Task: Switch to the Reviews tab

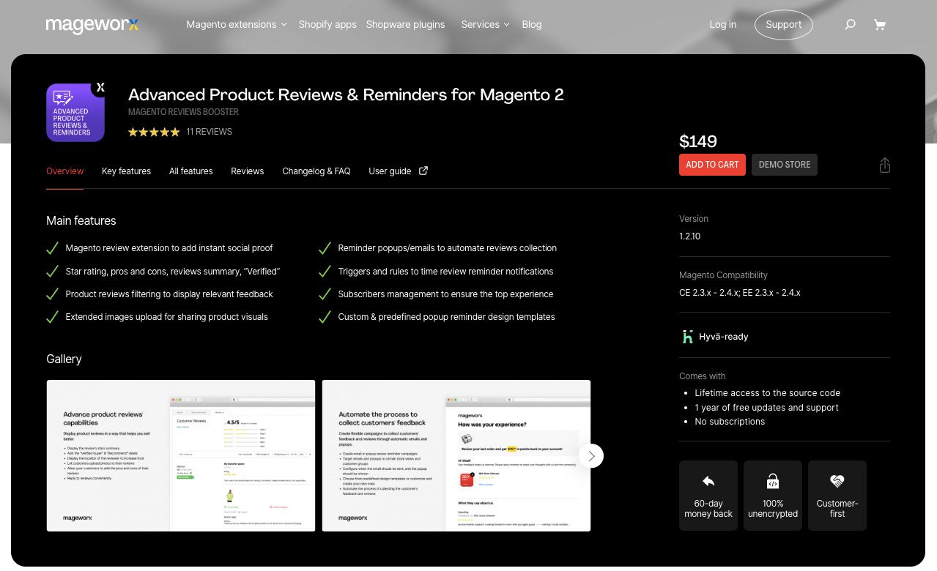Action: point(247,171)
